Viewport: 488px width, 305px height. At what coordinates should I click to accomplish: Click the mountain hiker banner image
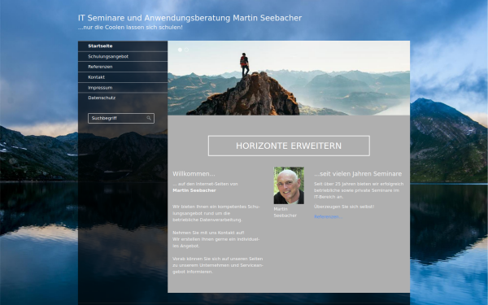pos(289,78)
